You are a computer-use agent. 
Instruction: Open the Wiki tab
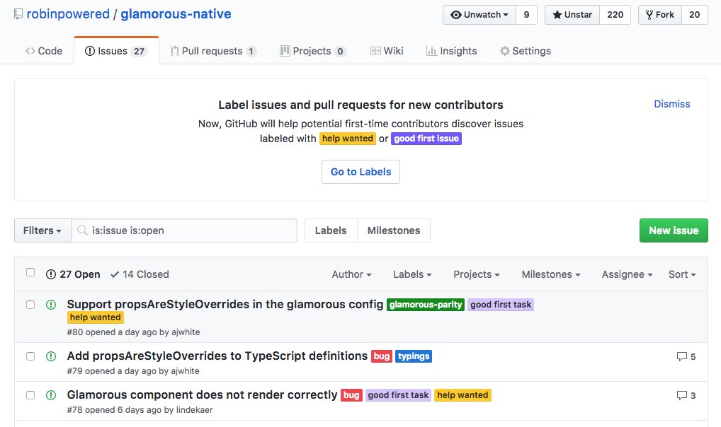tap(387, 51)
